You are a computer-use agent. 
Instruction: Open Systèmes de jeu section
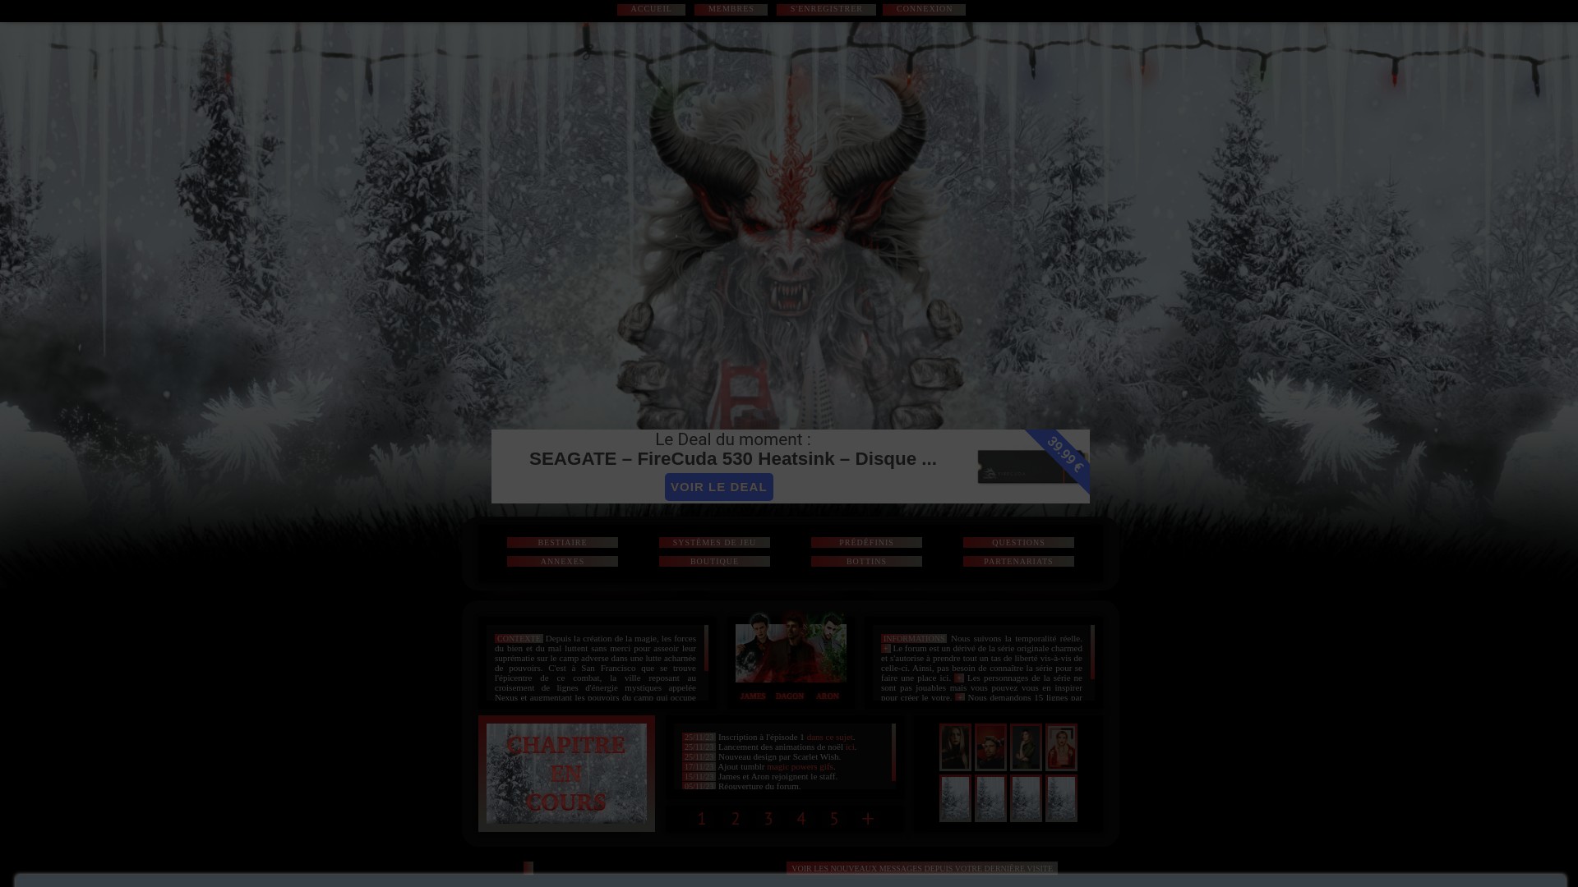pos(714,543)
